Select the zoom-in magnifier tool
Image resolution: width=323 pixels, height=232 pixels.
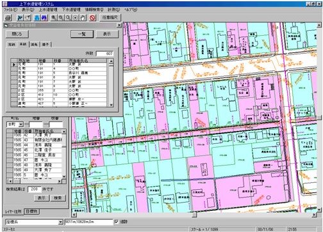coord(54,18)
